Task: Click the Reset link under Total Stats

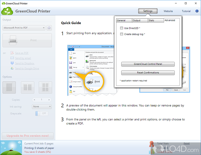Action: coord(187,143)
